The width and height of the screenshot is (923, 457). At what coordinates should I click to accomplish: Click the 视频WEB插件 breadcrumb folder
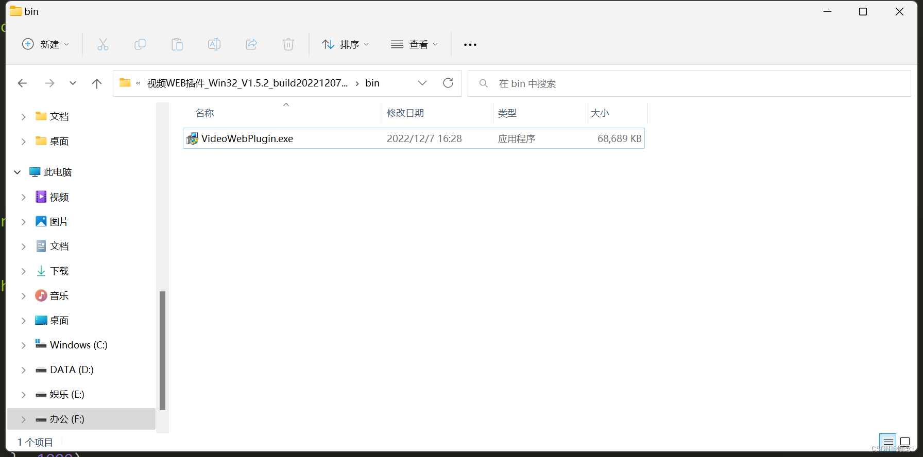click(247, 83)
